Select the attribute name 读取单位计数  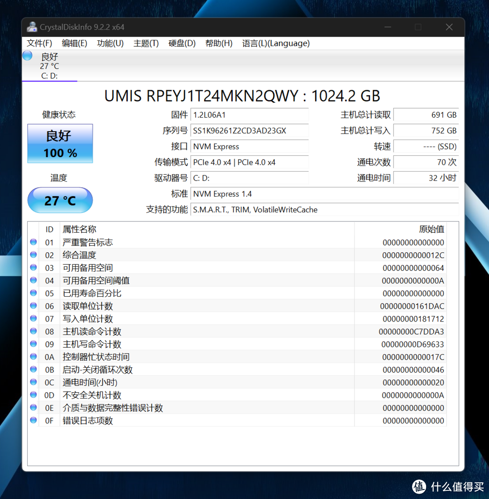pos(87,306)
